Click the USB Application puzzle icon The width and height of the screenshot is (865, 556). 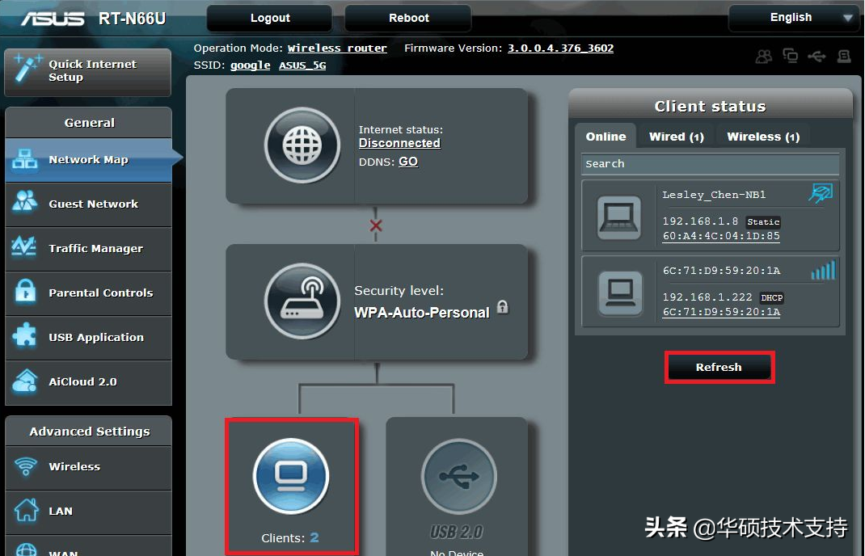pyautogui.click(x=25, y=335)
